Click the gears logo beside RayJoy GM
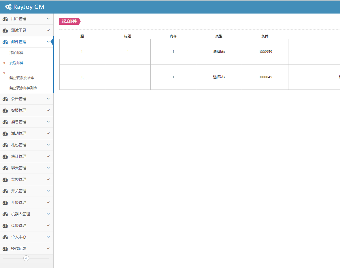 pos(8,7)
